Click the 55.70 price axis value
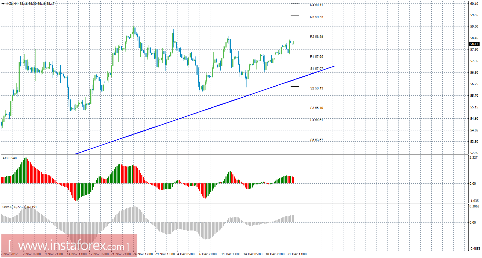Image resolution: width=482 pixels, height=258 pixels. pos(474,96)
